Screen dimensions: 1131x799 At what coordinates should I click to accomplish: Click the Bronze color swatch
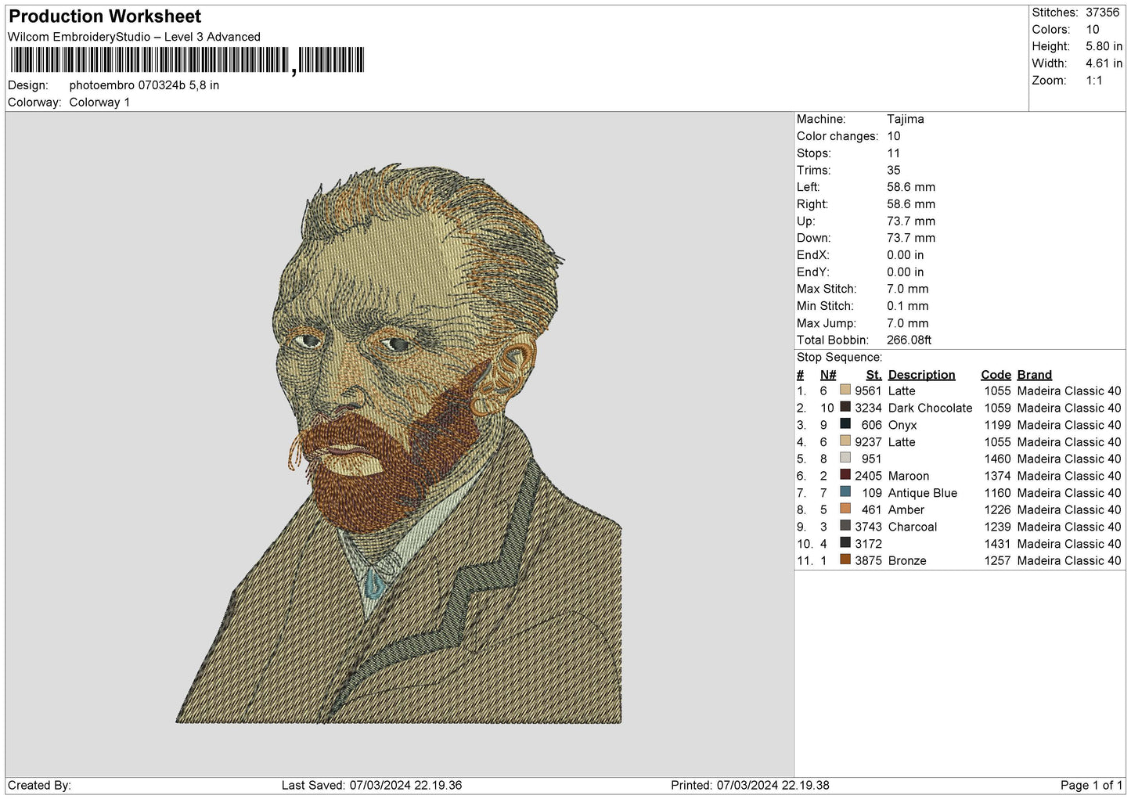pyautogui.click(x=845, y=560)
